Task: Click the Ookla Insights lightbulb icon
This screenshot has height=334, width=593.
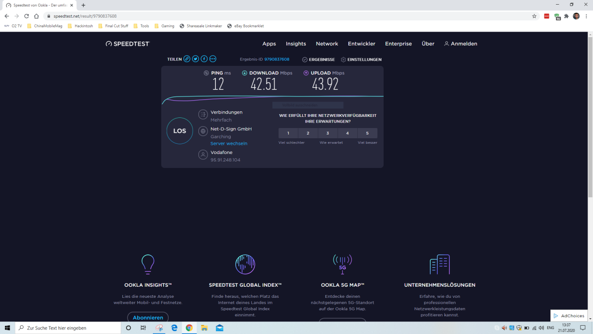Action: point(148,264)
